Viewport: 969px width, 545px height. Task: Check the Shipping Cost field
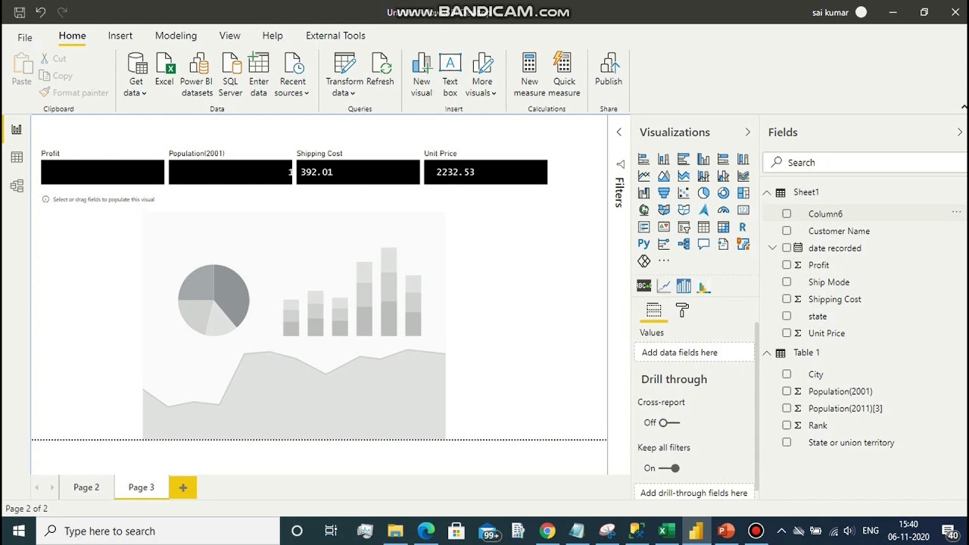click(x=787, y=299)
